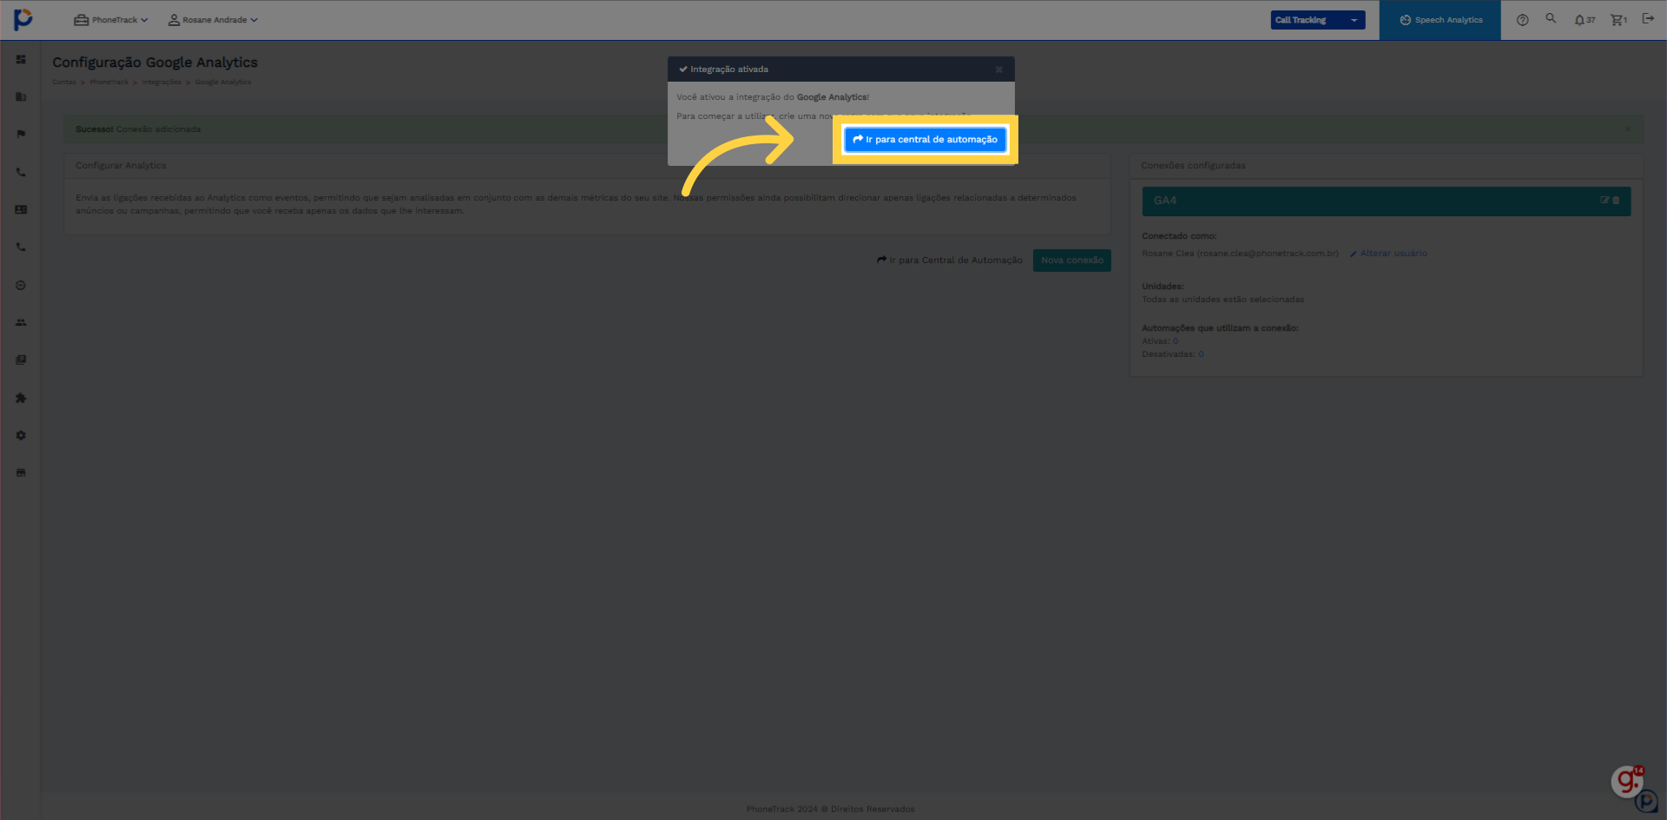
Task: Edit the GA4 connection with pencil icon
Action: click(1604, 200)
